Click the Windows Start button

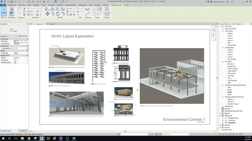[3, 138]
